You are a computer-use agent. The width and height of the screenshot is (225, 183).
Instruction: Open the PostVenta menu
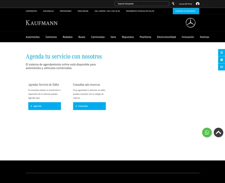[x=145, y=37]
